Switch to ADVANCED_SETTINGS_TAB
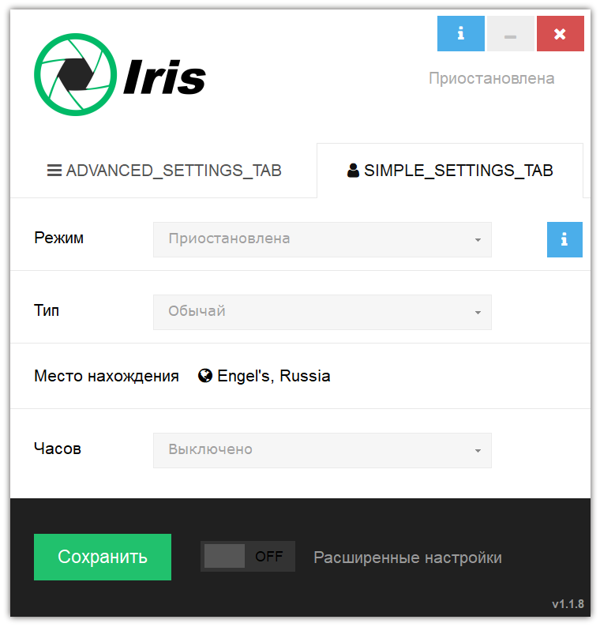Screen dimensions: 600x627 point(164,171)
